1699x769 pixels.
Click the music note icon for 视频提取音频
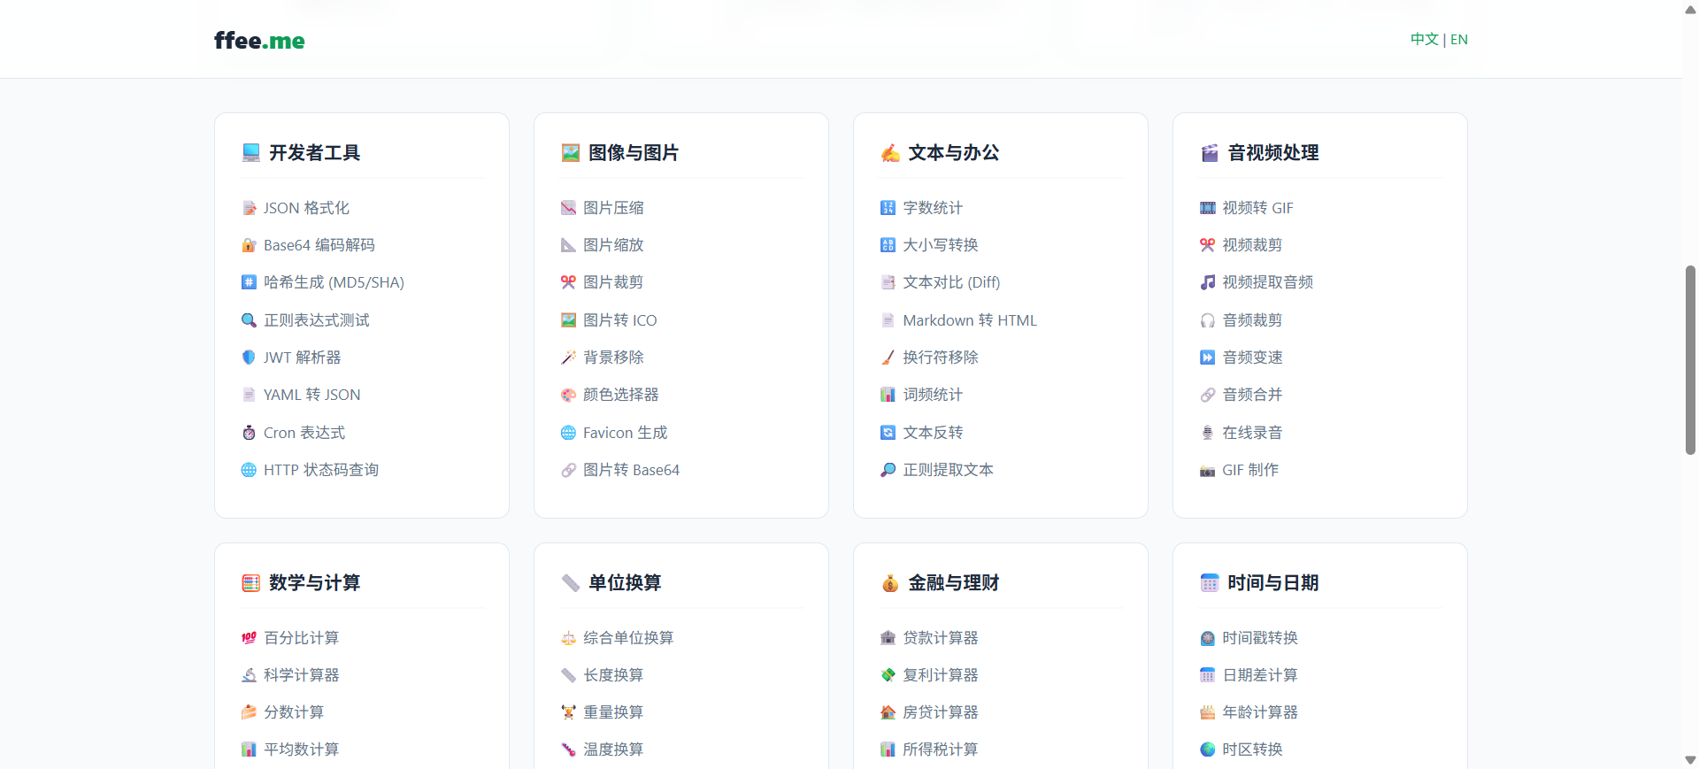pyautogui.click(x=1208, y=282)
